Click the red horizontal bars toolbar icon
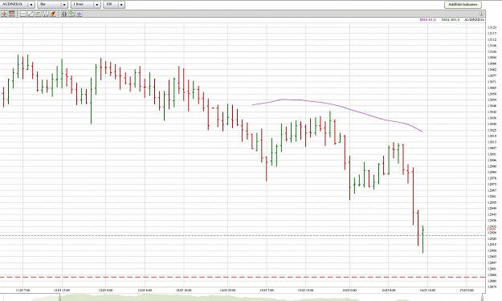This screenshot has width=502, height=301. pyautogui.click(x=12, y=14)
